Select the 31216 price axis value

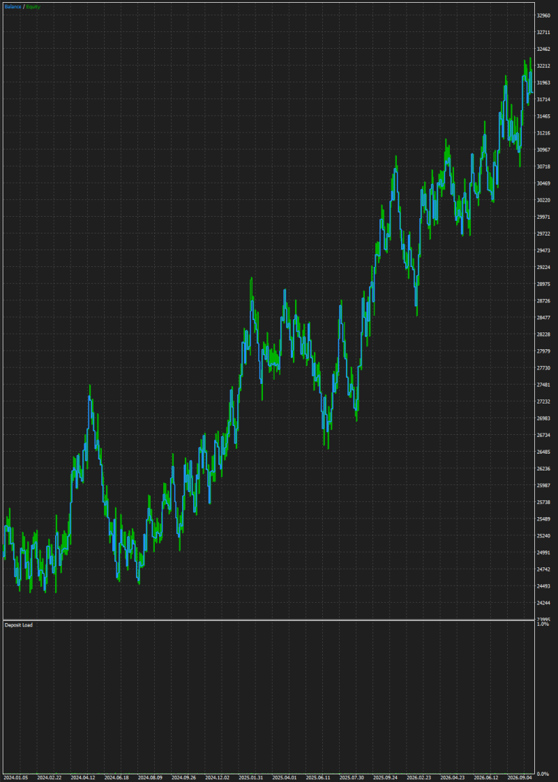(x=543, y=133)
